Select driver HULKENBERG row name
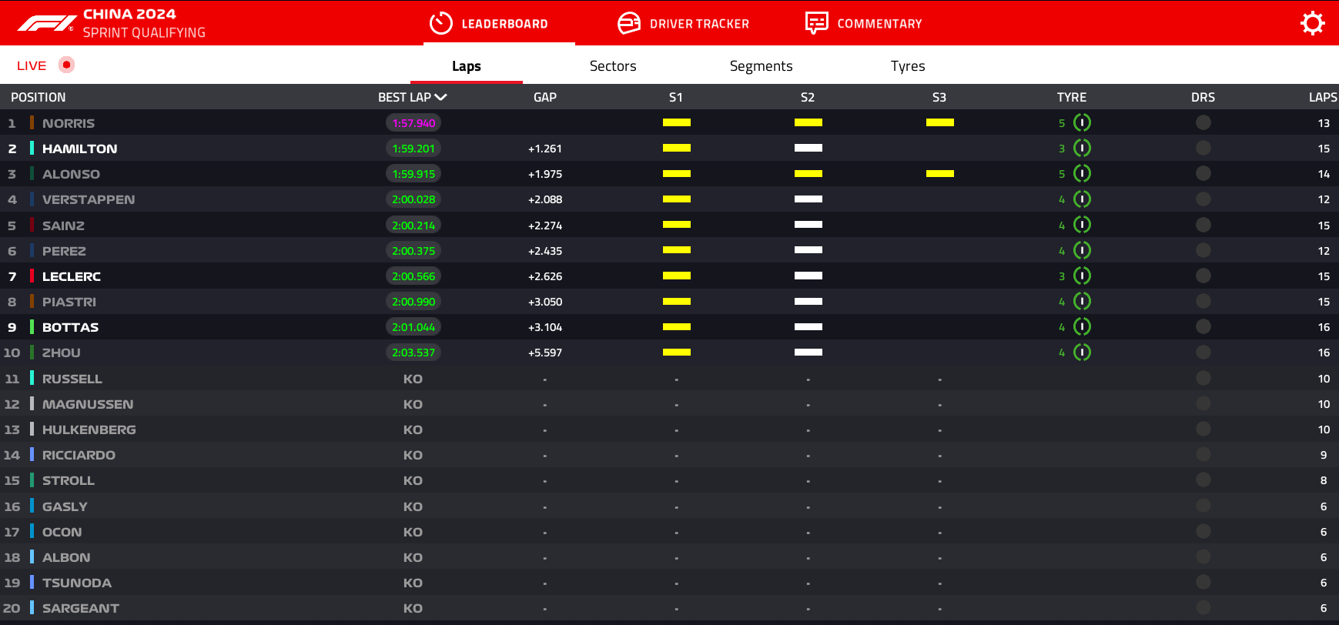The height and width of the screenshot is (625, 1339). coord(89,429)
